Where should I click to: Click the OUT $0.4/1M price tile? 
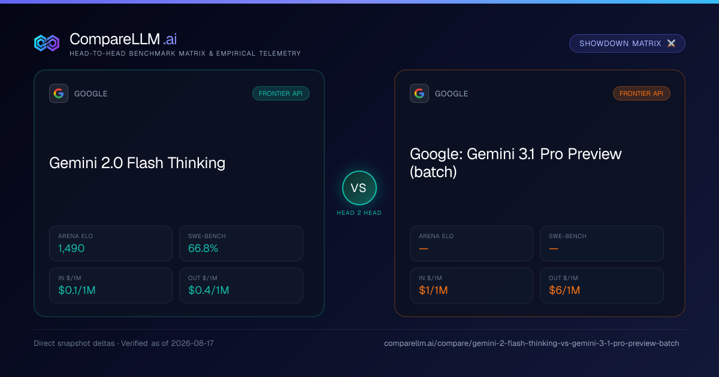coord(241,285)
